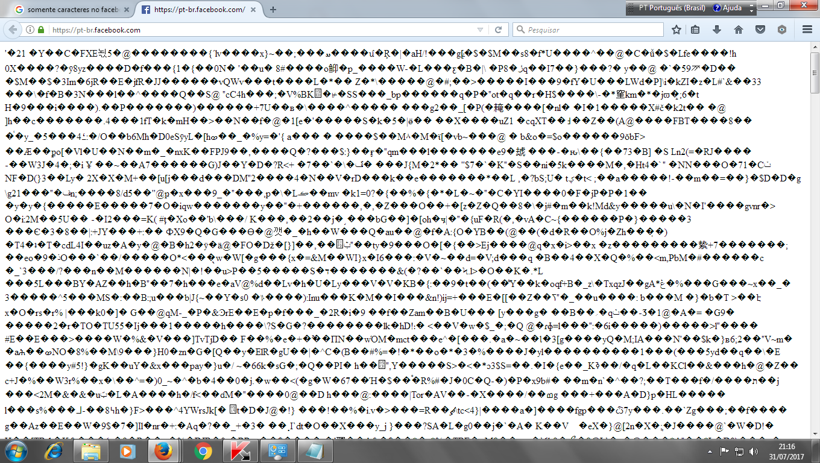Select the pt-br.facebook.com tab
The image size is (820, 463).
(x=198, y=10)
